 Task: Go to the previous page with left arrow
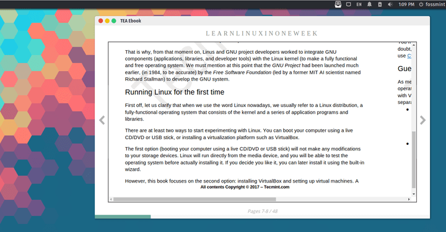tap(102, 120)
